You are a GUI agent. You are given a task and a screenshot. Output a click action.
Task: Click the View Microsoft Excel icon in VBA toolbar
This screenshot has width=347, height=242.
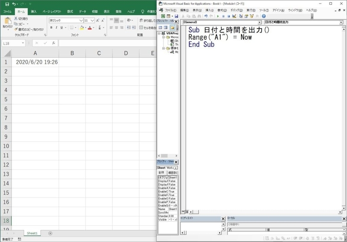163,16
